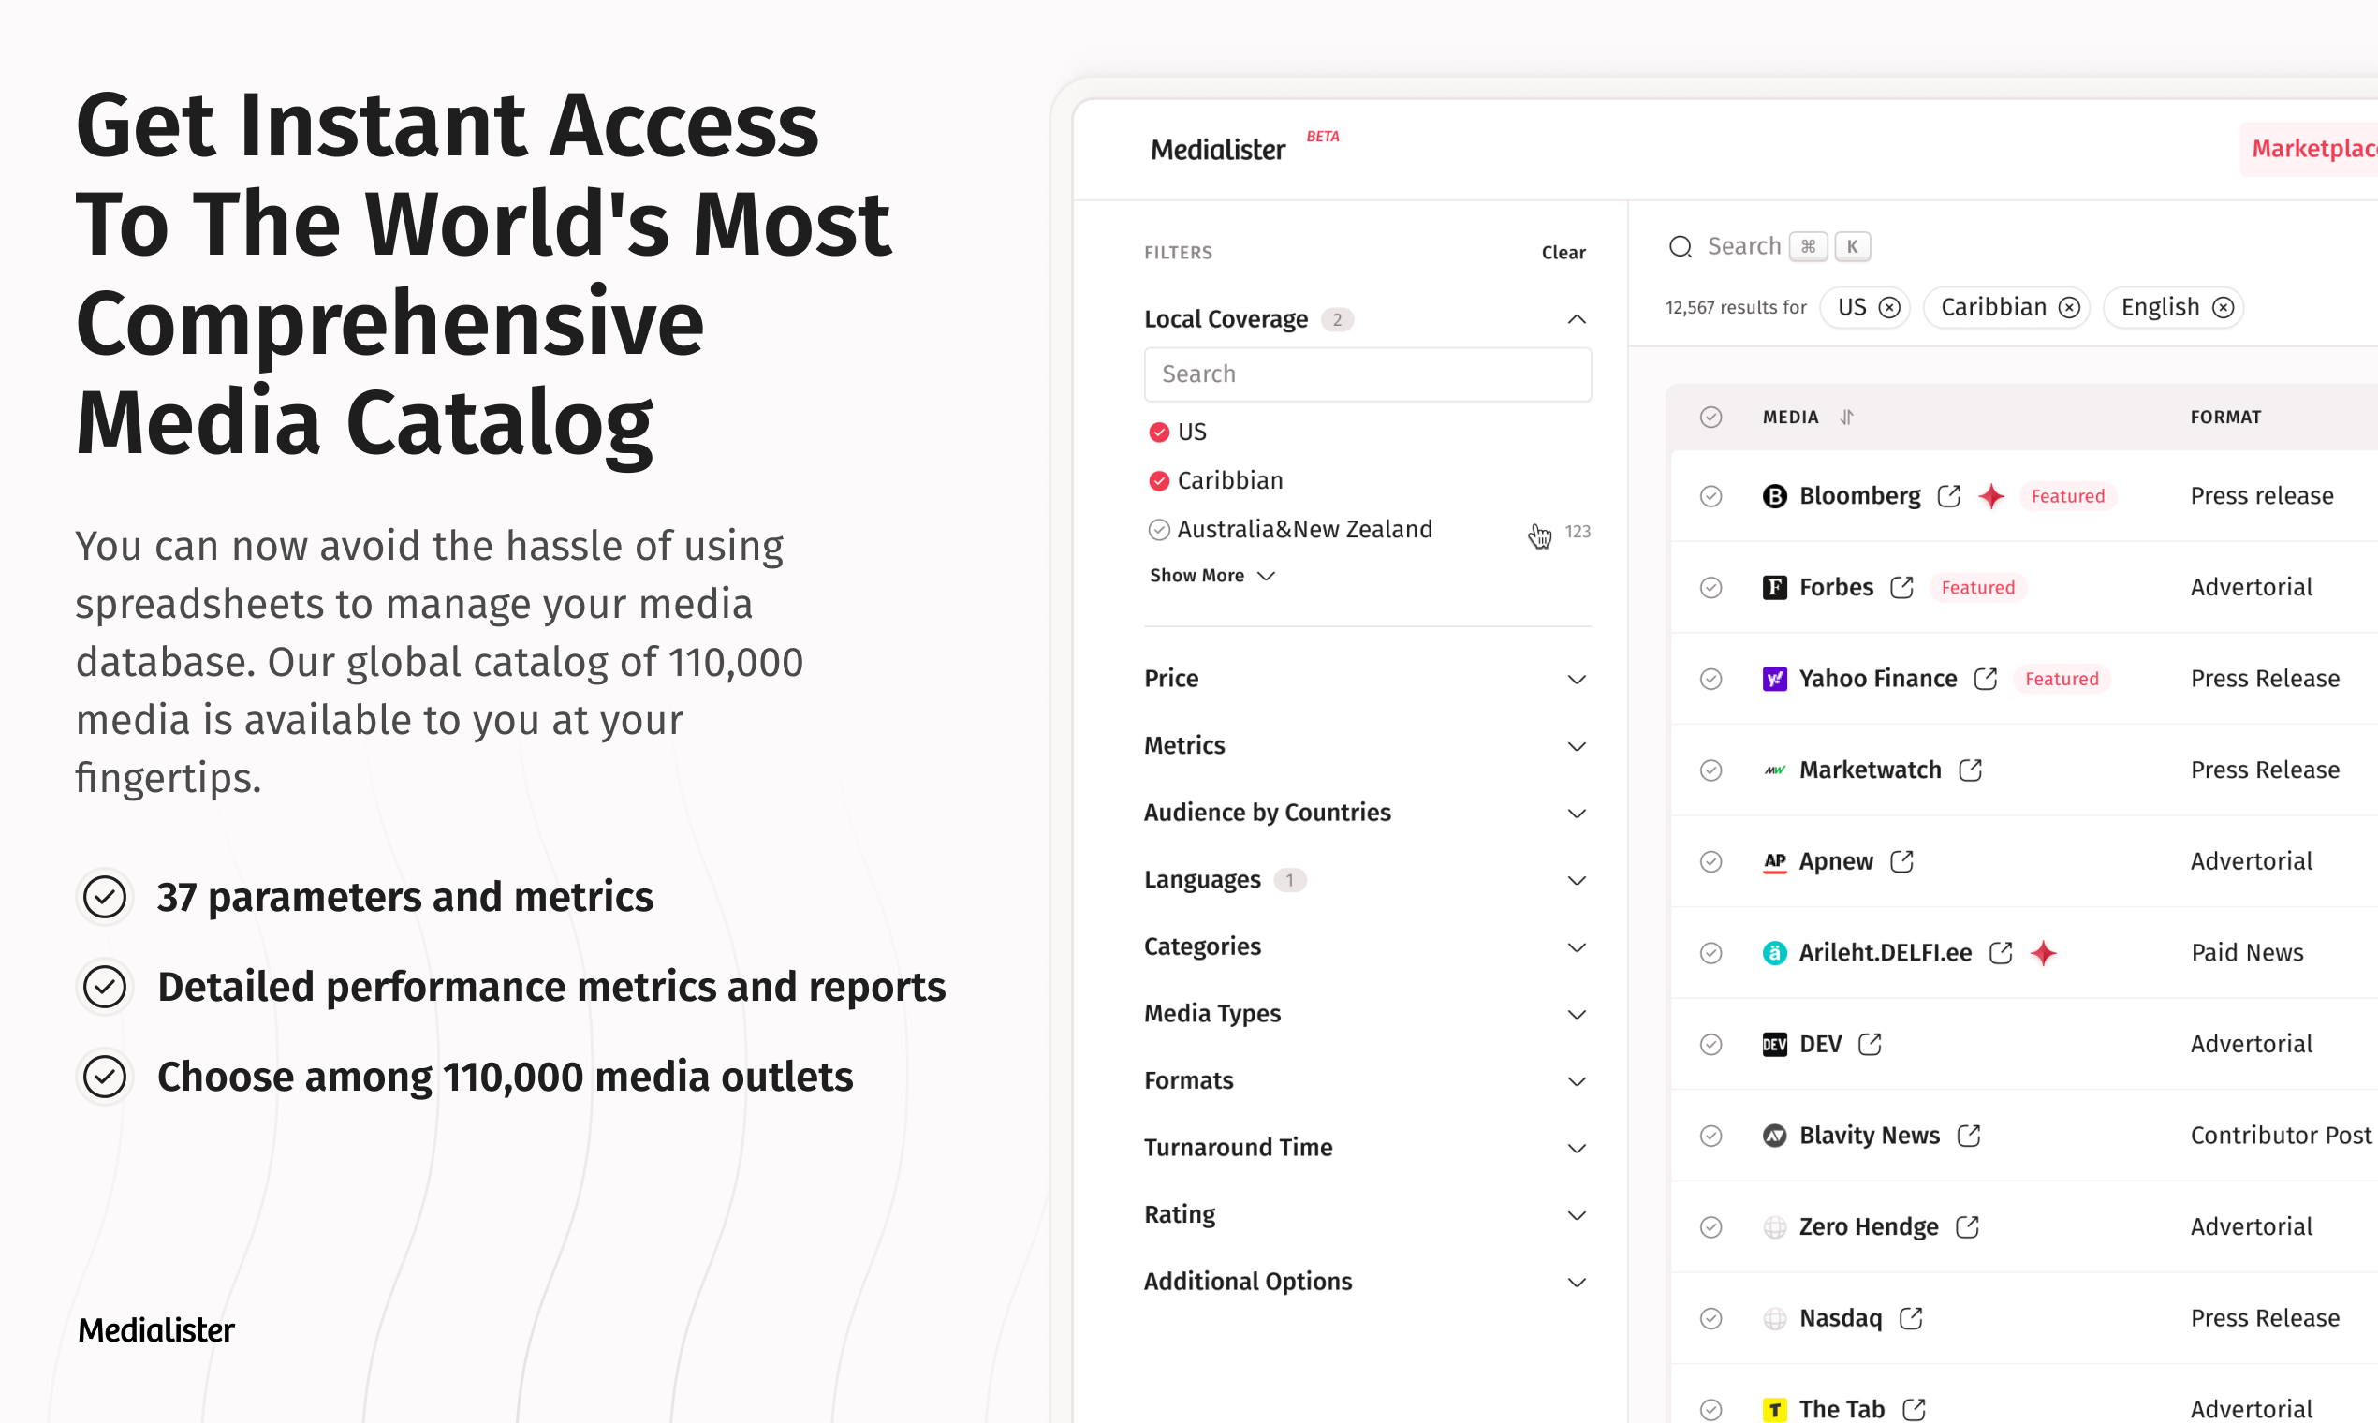Expand the Media Types filter

1577,1015
